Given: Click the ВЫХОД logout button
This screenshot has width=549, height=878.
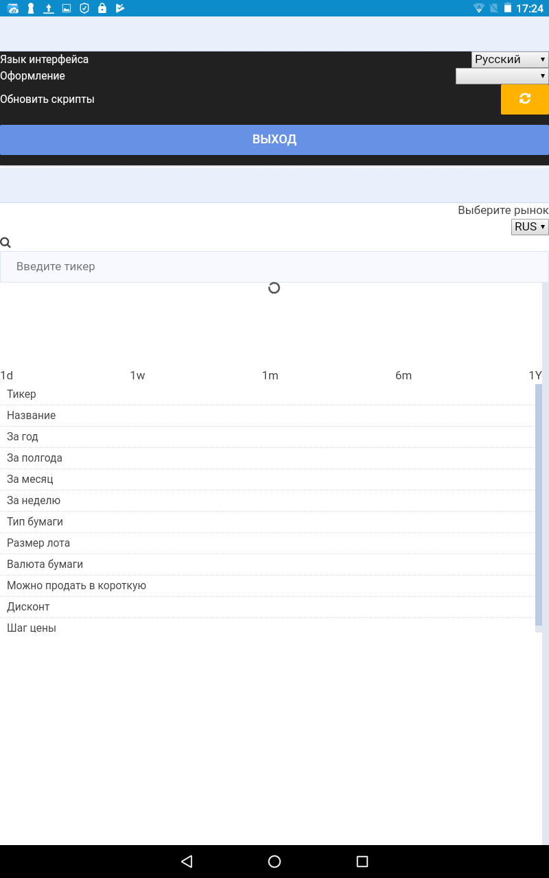Looking at the screenshot, I should click(274, 140).
